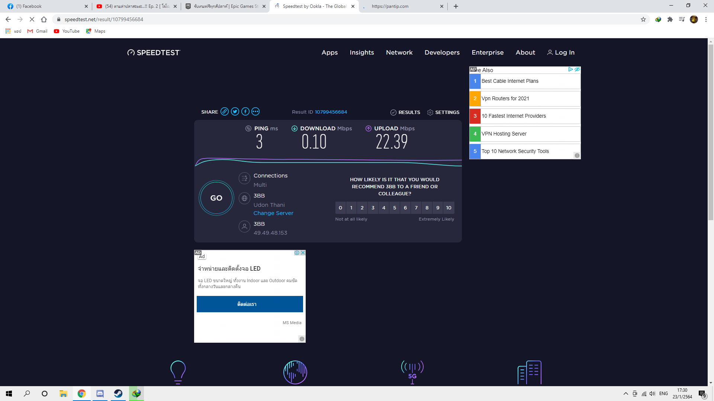Open Chrome profile avatar
This screenshot has height=401, width=714.
pyautogui.click(x=694, y=19)
